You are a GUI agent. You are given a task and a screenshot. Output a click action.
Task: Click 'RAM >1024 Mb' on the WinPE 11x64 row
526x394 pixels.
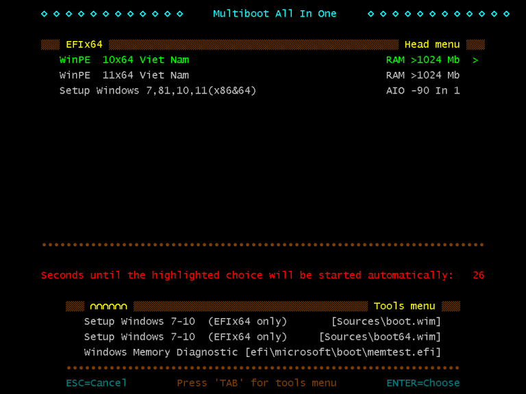(x=423, y=75)
